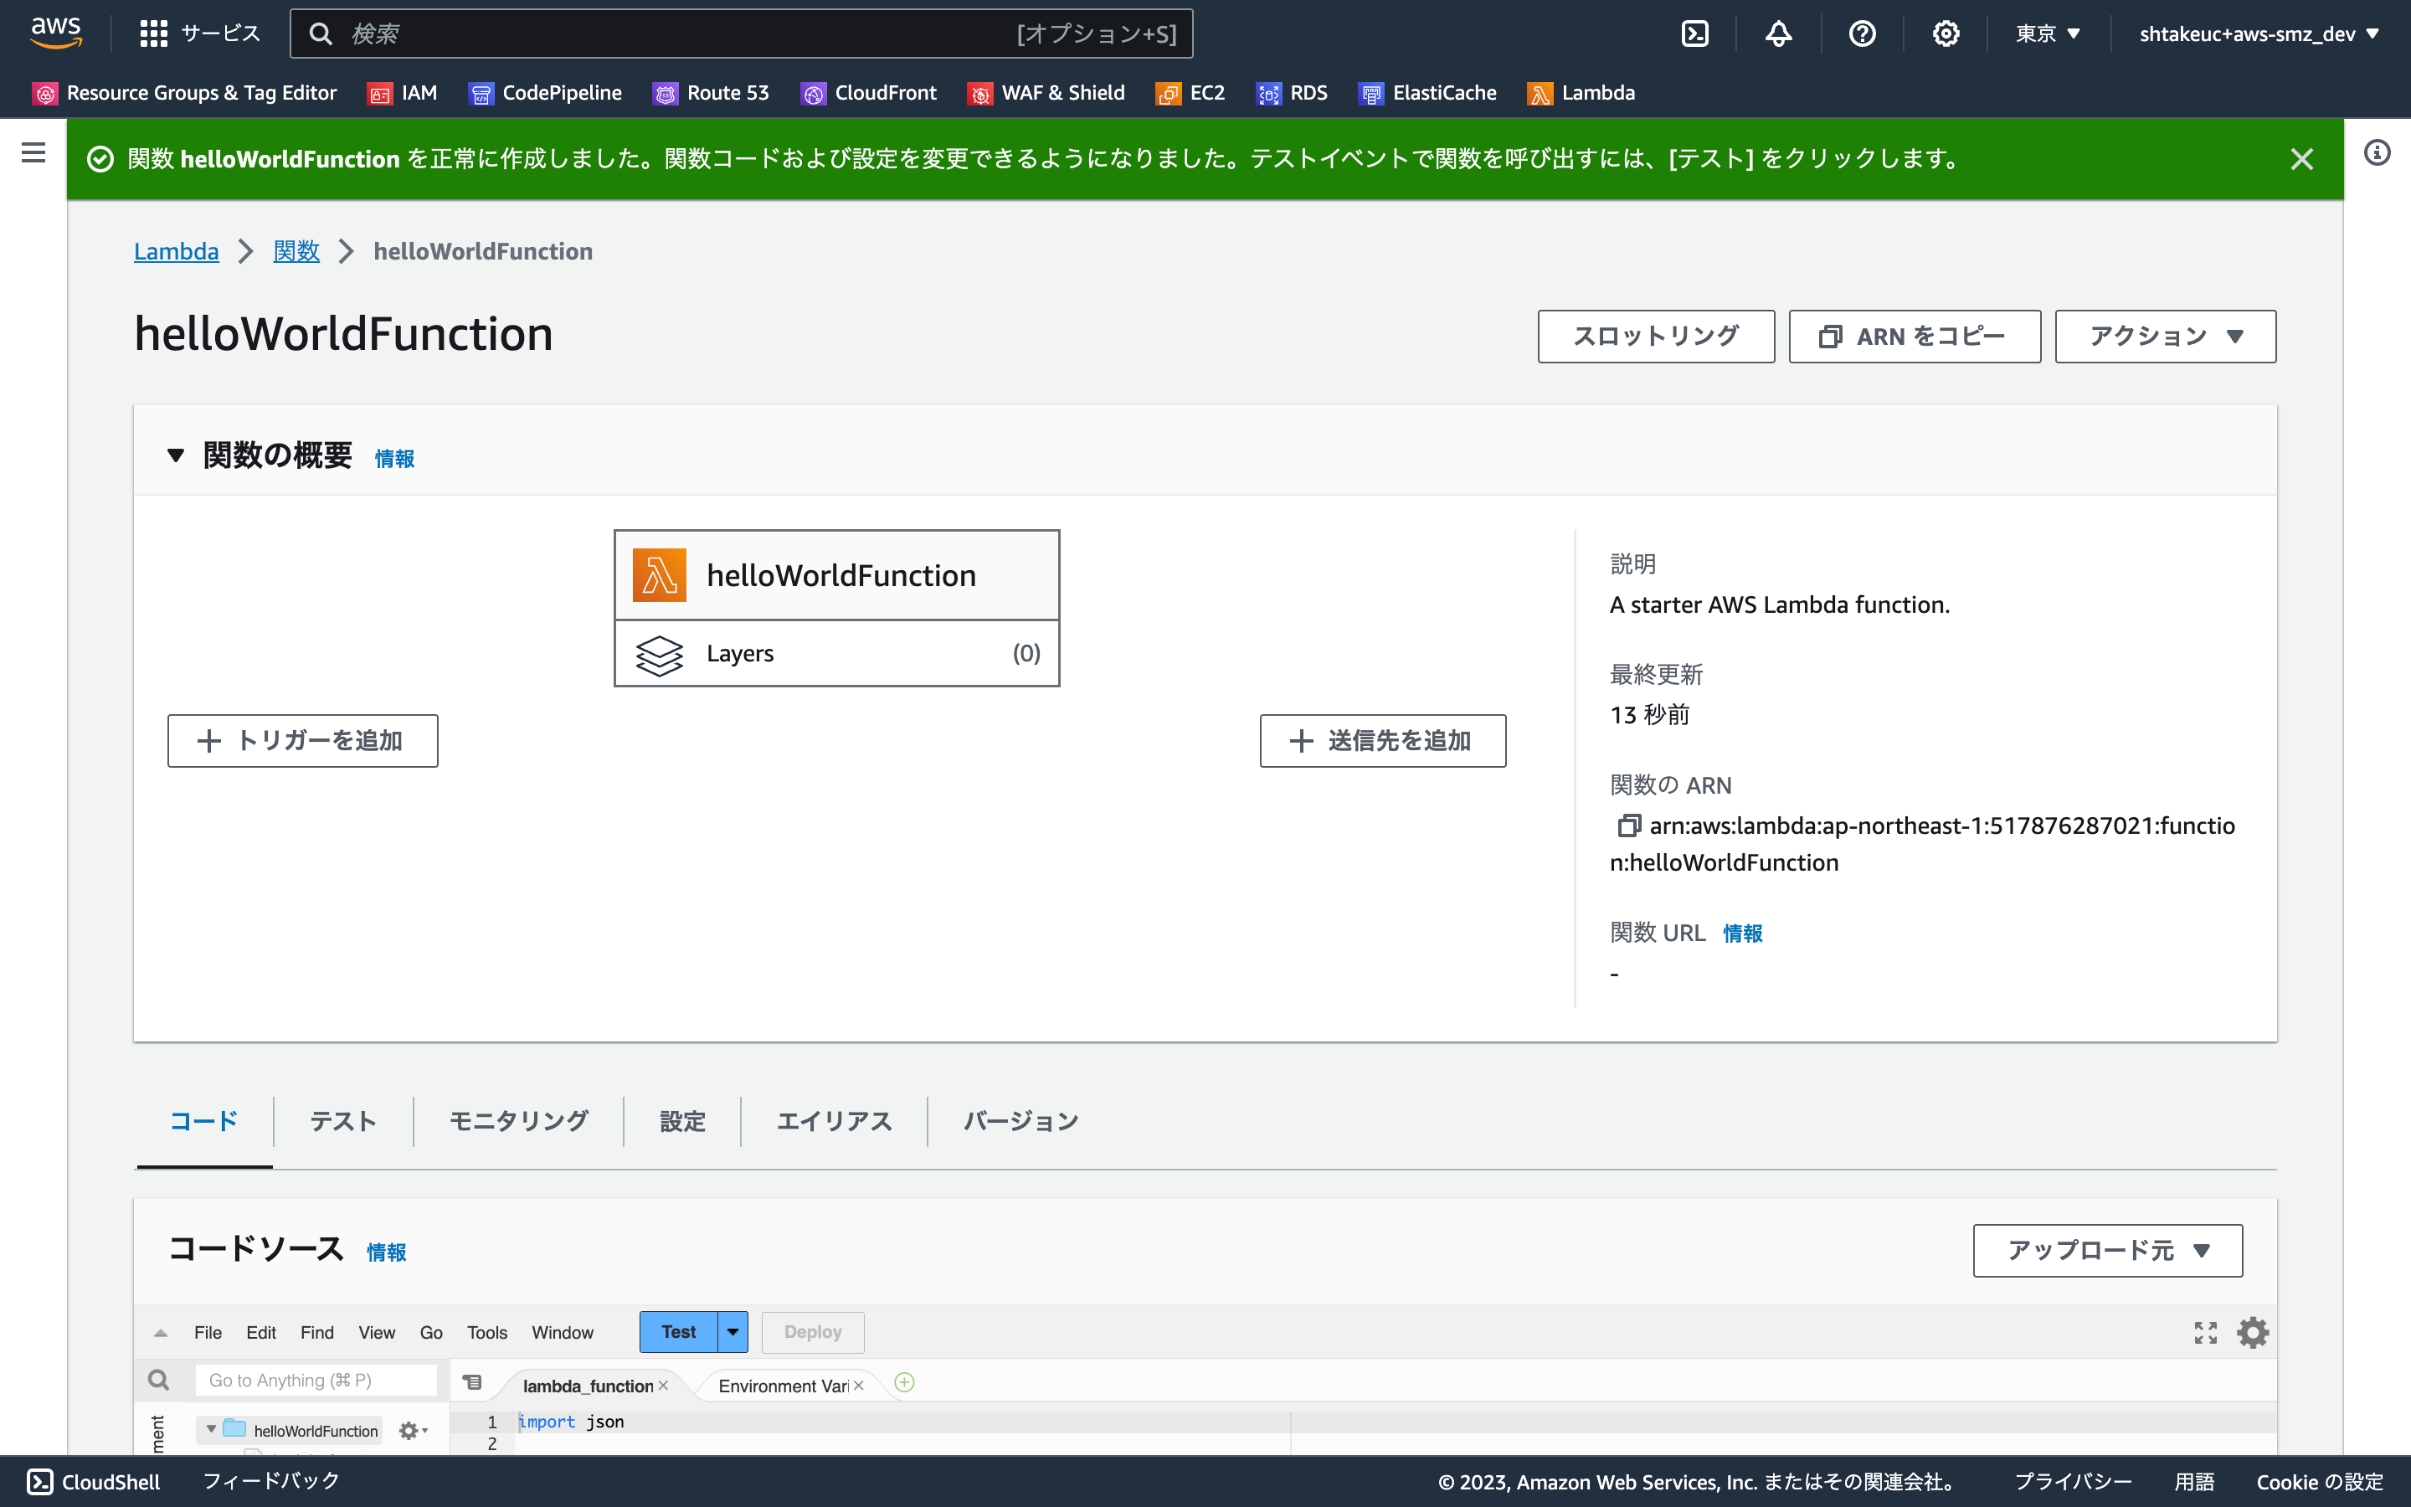Open the ElastiCache favorites shortcut

pos(1427,93)
